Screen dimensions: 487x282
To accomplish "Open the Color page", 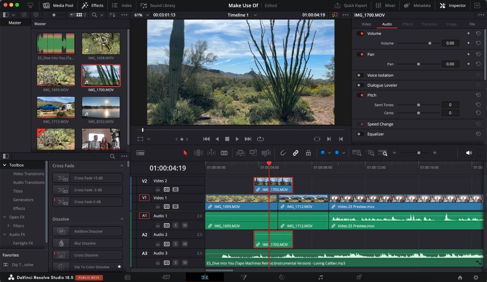I will point(281,277).
